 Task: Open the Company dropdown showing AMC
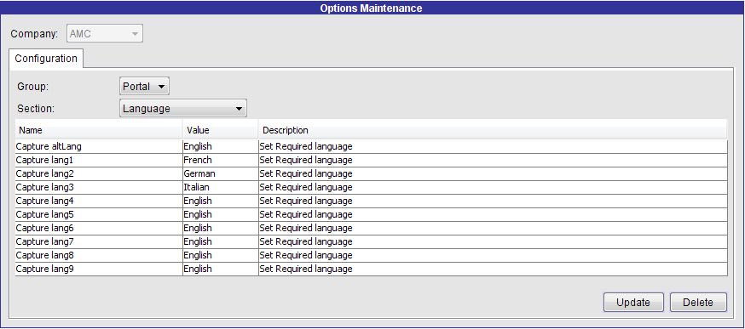(105, 34)
